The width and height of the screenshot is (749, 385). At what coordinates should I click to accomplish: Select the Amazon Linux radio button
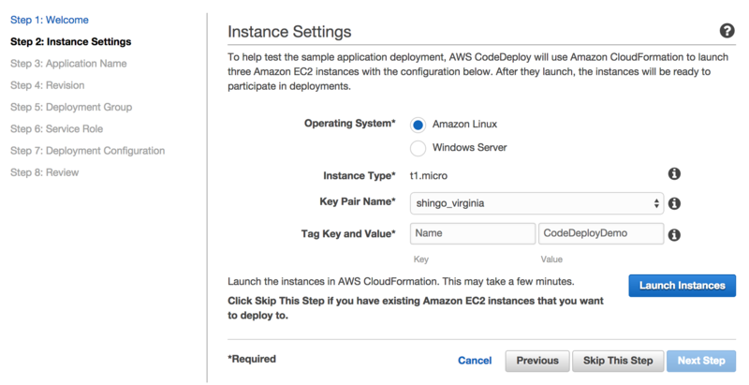pyautogui.click(x=418, y=126)
